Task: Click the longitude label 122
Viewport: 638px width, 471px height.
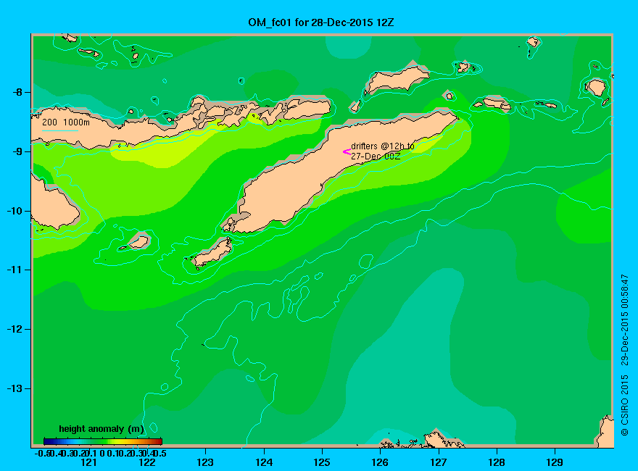Action: (147, 462)
